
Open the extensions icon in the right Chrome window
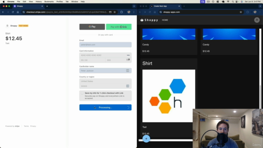[248, 12]
